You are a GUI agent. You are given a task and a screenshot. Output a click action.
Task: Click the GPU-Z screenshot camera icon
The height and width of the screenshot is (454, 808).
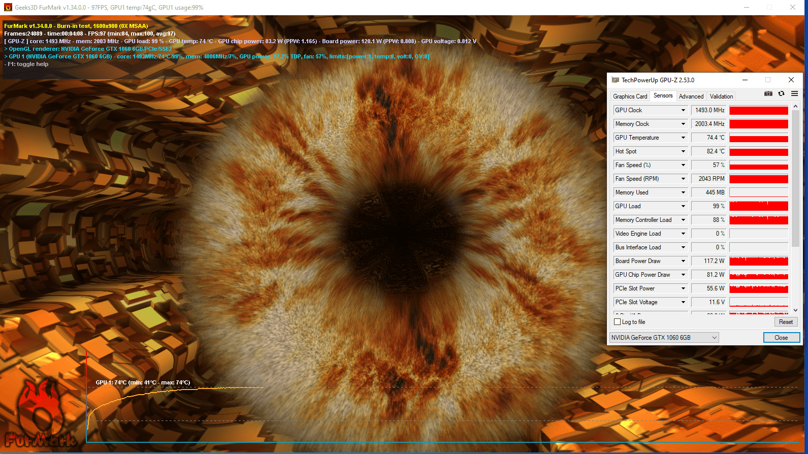coord(768,93)
